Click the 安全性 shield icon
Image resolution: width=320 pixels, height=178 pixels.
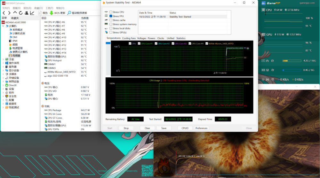click(7, 96)
